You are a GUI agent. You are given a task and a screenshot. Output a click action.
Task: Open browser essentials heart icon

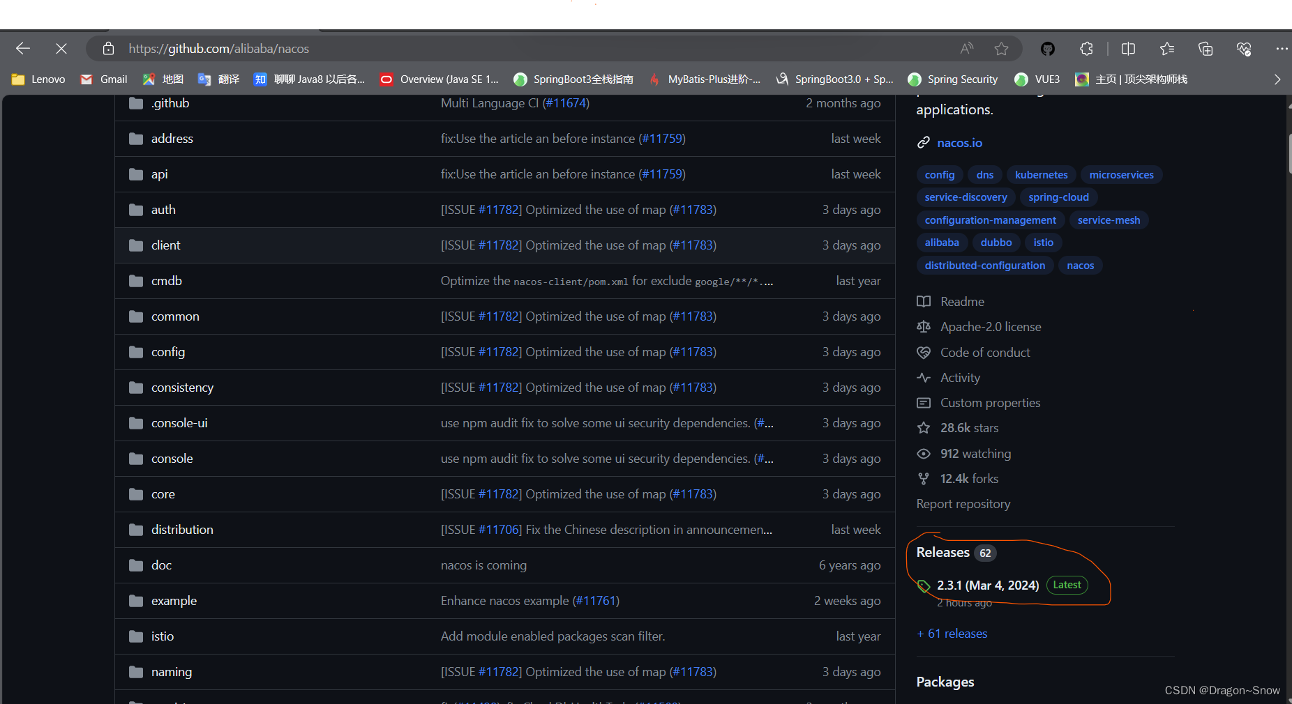click(x=1244, y=48)
